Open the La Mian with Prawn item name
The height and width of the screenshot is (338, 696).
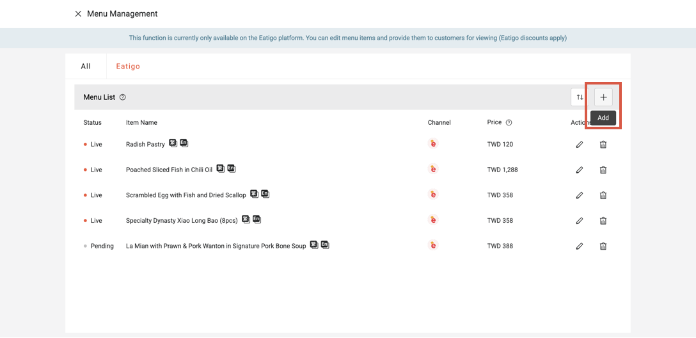click(216, 246)
